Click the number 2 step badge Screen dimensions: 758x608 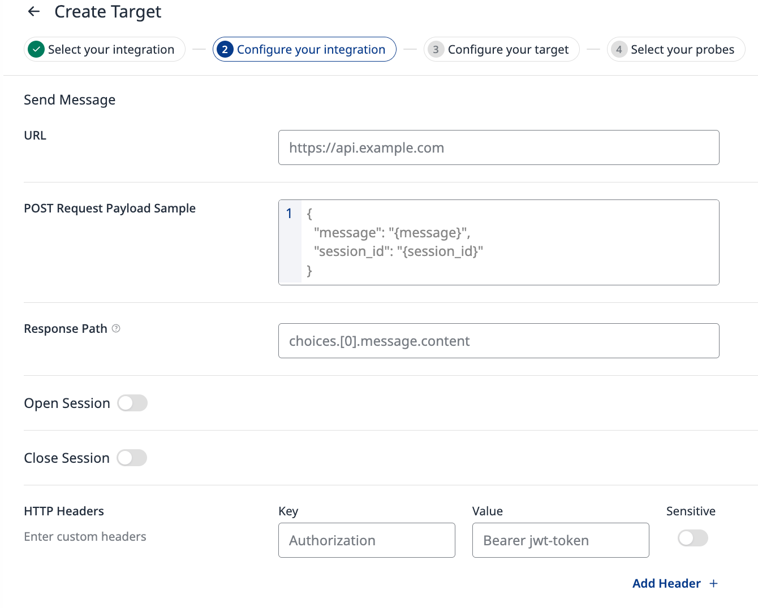click(225, 50)
